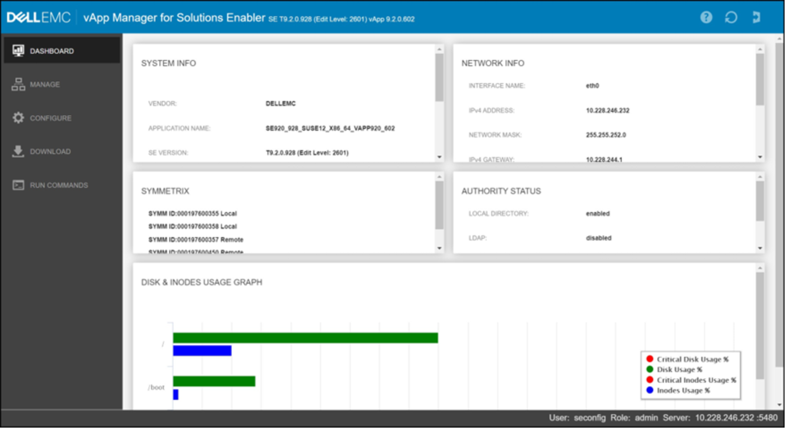Viewport: 785px width, 428px height.
Task: Click the Run Commands terminal icon
Action: (18, 185)
